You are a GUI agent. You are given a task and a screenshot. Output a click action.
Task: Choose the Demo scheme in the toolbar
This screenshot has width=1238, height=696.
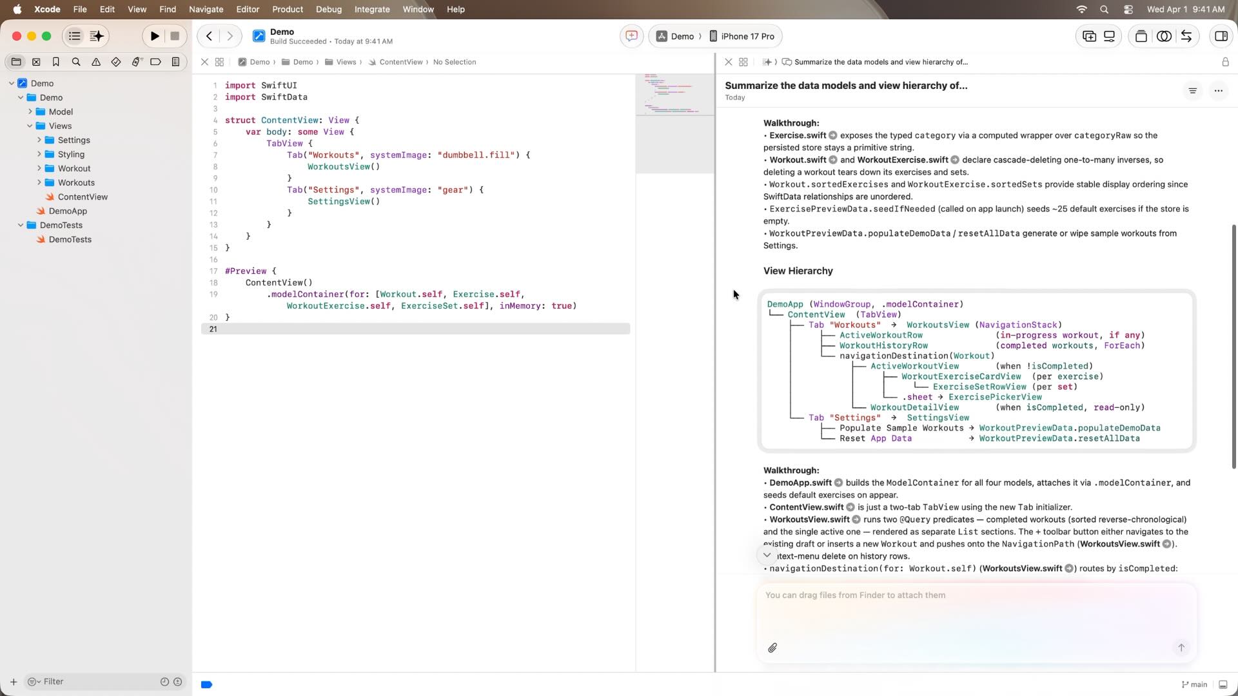point(676,36)
